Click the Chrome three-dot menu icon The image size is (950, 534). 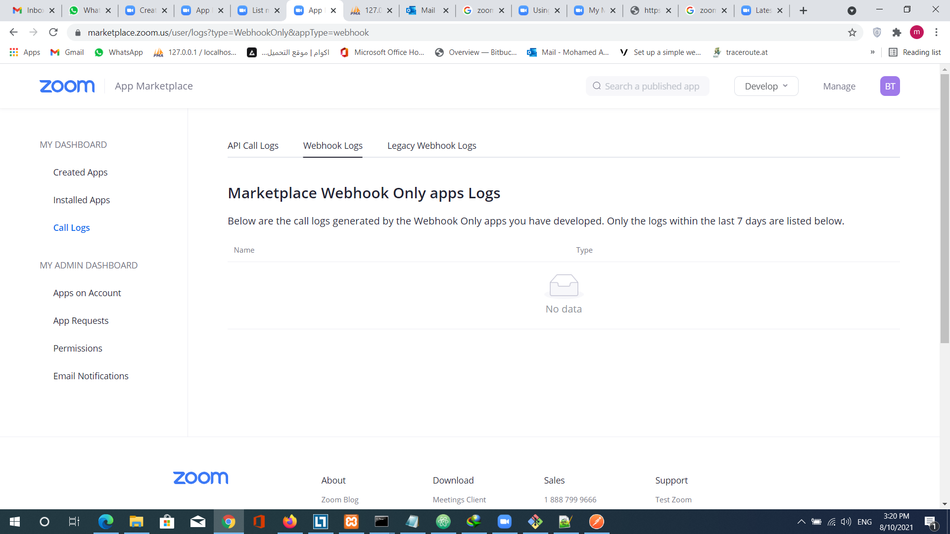(936, 33)
